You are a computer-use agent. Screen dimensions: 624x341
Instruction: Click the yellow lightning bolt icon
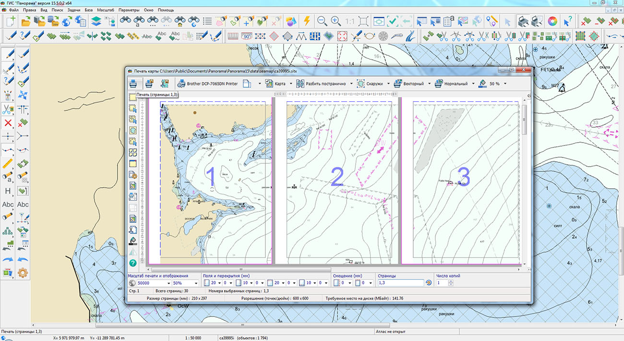click(x=307, y=21)
